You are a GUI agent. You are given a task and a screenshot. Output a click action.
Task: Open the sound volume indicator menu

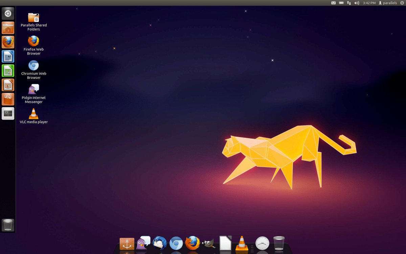[357, 3]
